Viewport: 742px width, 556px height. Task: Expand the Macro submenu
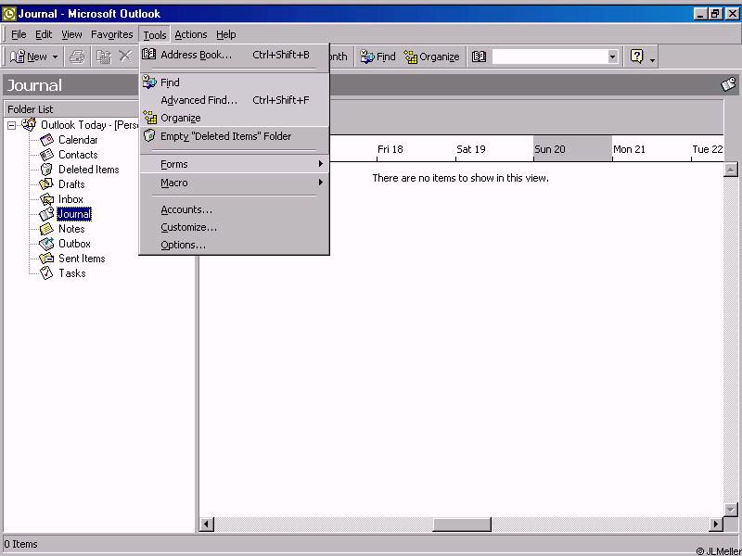click(x=235, y=183)
